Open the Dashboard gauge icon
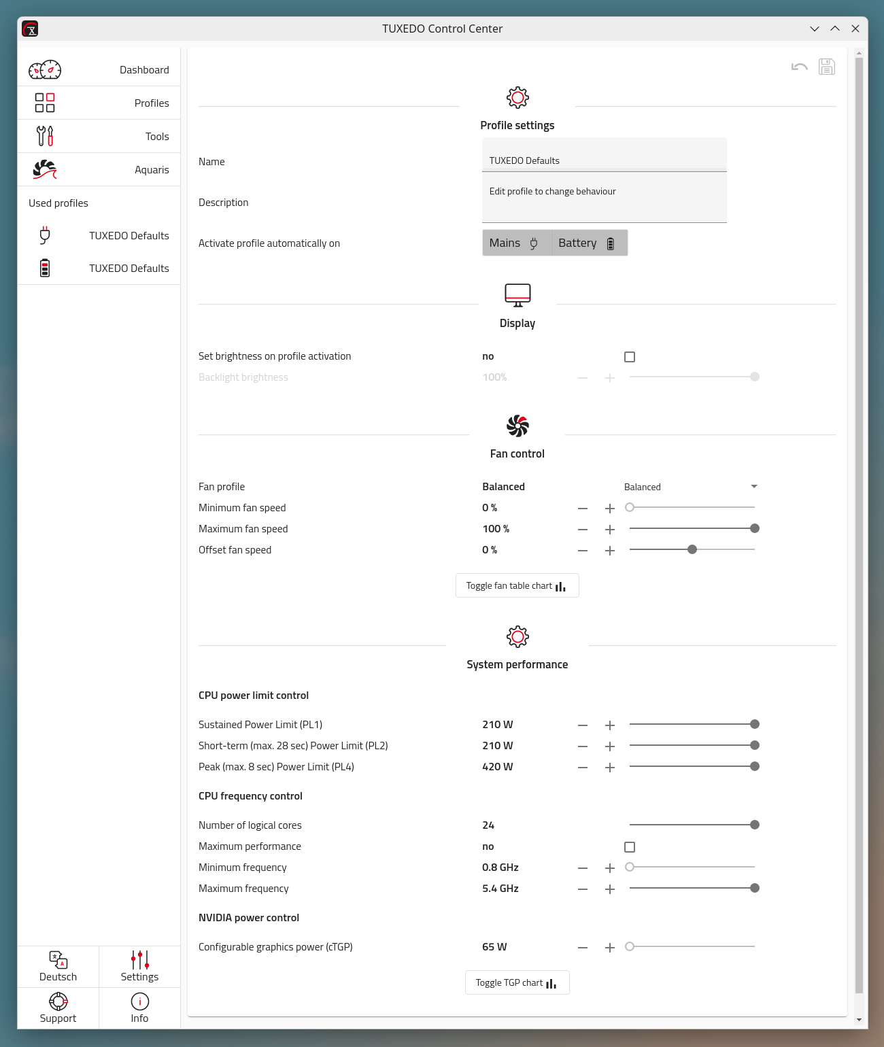This screenshot has height=1047, width=884. [x=45, y=70]
